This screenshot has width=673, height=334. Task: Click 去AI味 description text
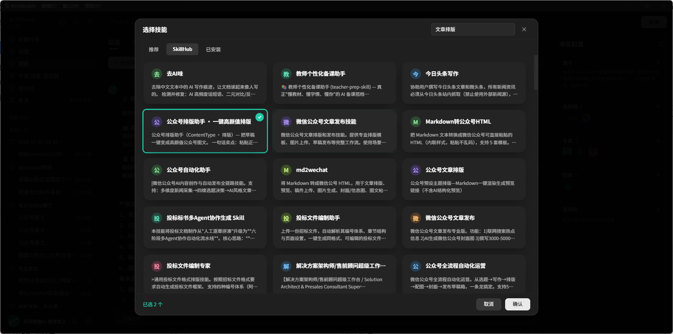pyautogui.click(x=205, y=91)
